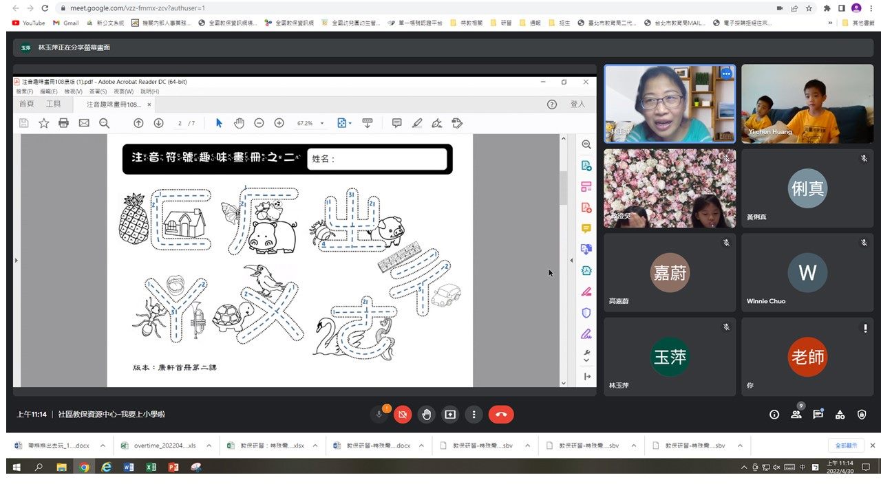Raise hand in the meeting
Viewport: 881px width, 495px height.
(x=427, y=415)
